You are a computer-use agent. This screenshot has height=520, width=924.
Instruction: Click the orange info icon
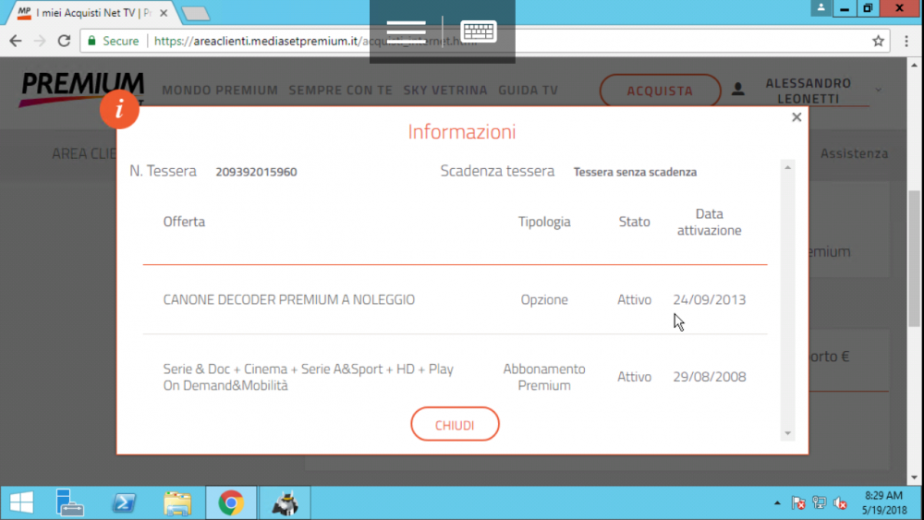click(x=119, y=110)
